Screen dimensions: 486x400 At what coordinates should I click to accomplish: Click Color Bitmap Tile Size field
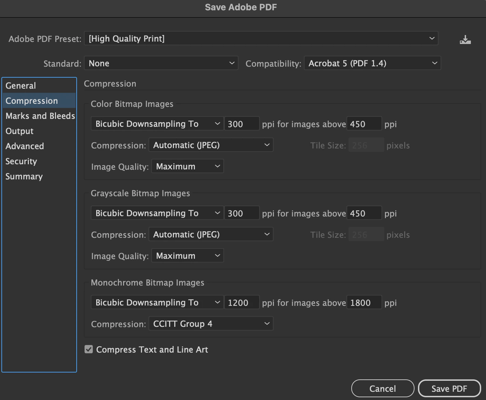[366, 145]
